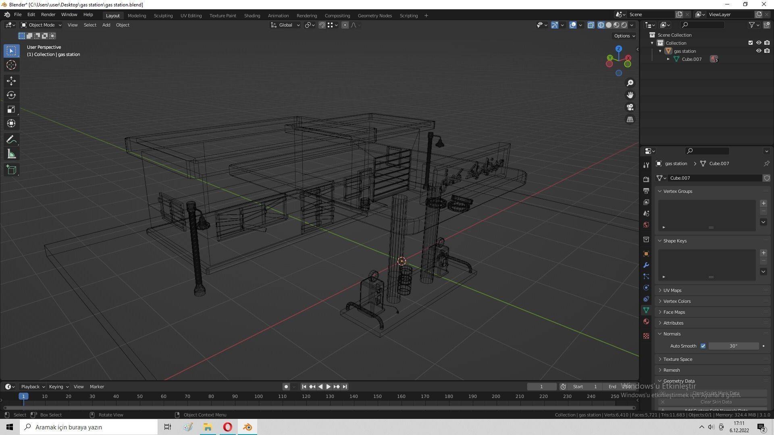Uncheck the Auto Smooth checkbox

click(x=703, y=346)
